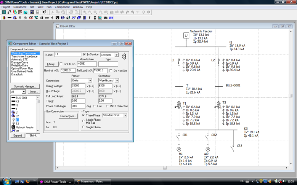Image resolution: width=297 pixels, height=185 pixels.
Task: Open the Windows Start orb
Action: [x=6, y=181]
